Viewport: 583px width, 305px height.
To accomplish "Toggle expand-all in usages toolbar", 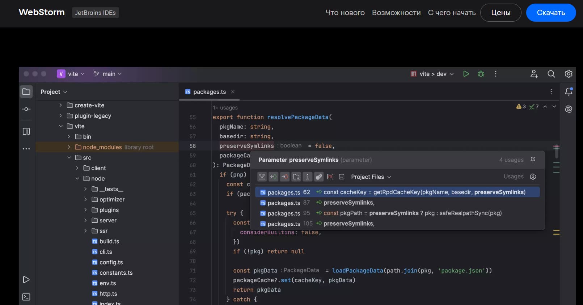I will (262, 177).
